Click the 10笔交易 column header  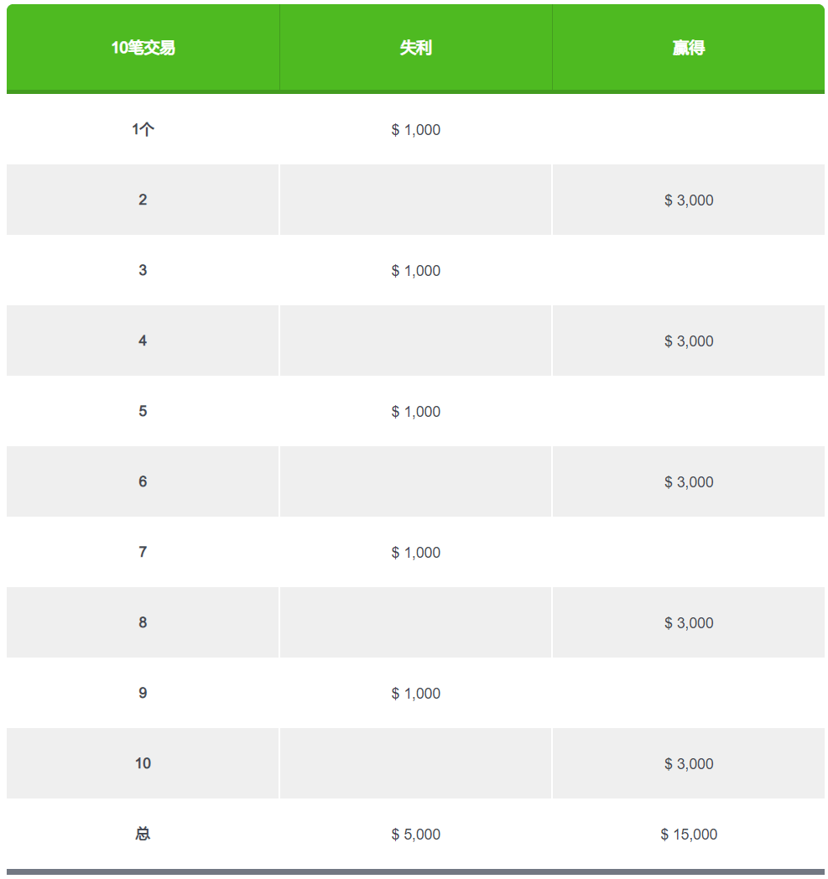pyautogui.click(x=143, y=48)
